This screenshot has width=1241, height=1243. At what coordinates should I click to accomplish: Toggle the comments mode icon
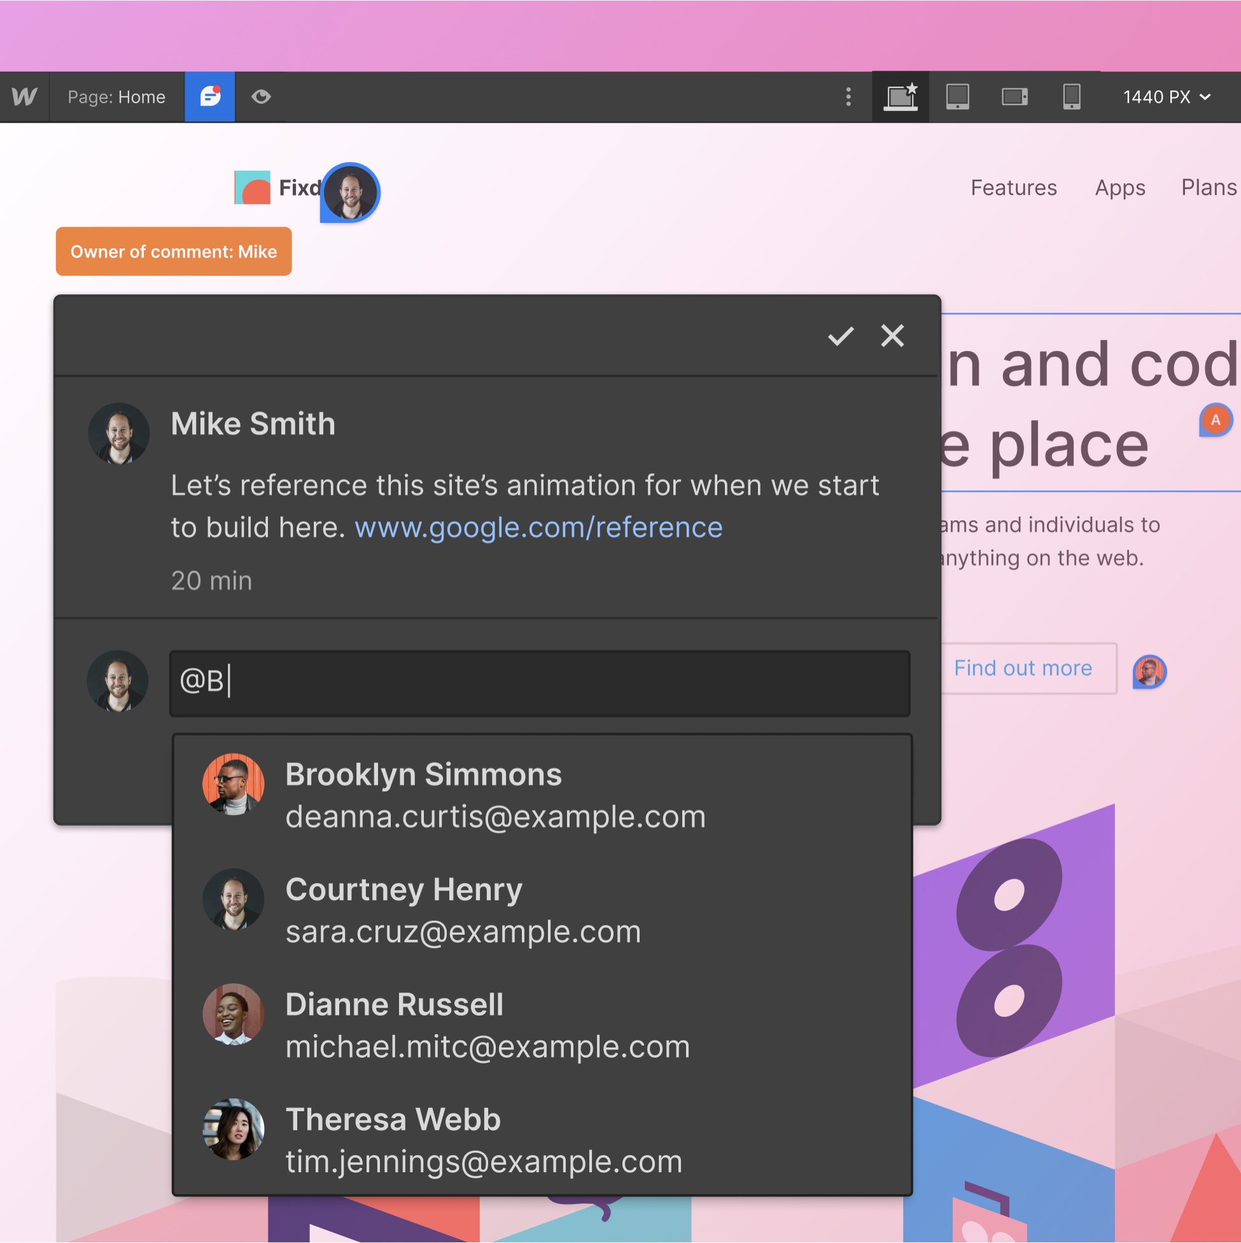point(209,97)
